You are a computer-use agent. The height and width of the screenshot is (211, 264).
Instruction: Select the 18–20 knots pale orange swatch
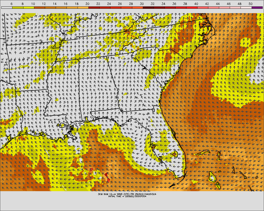[83, 7]
